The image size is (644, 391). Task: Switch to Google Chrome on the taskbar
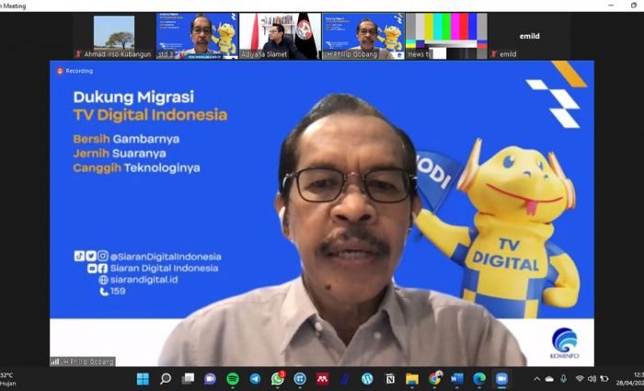434,378
